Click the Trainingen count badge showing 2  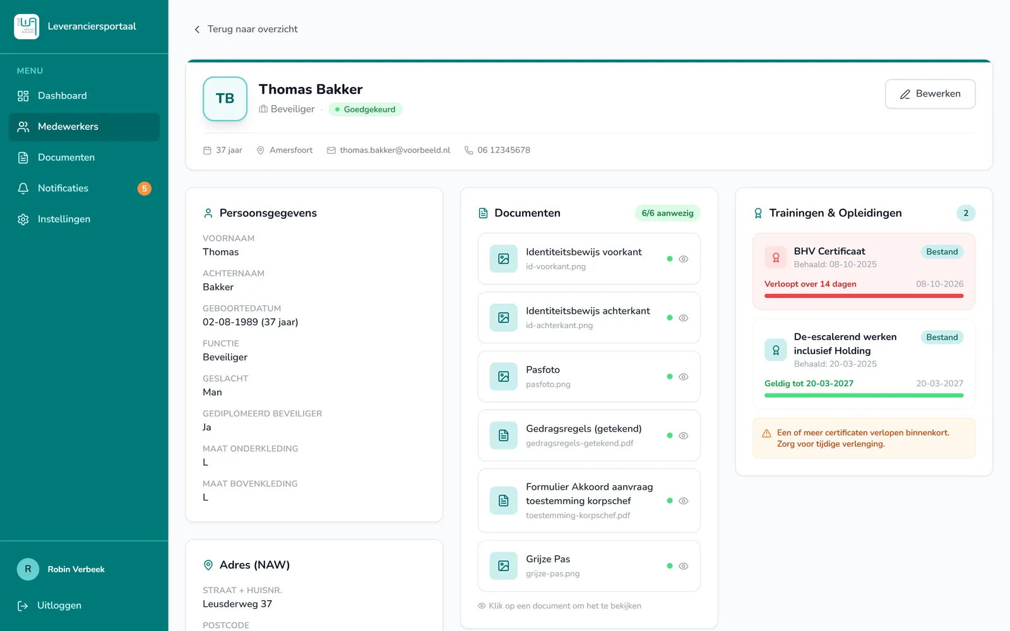pyautogui.click(x=966, y=213)
